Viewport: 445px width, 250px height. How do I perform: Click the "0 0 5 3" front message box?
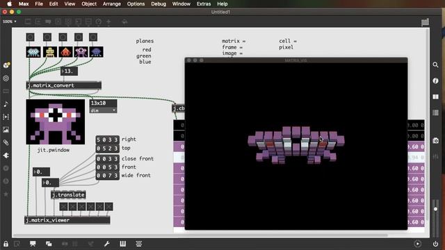coord(107,167)
